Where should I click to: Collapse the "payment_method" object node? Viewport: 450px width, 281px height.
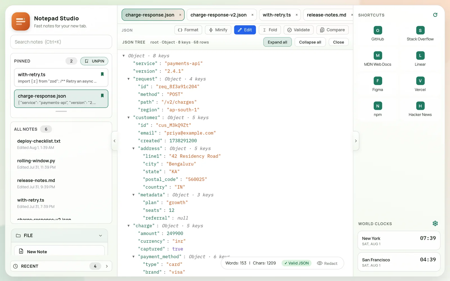coord(134,257)
